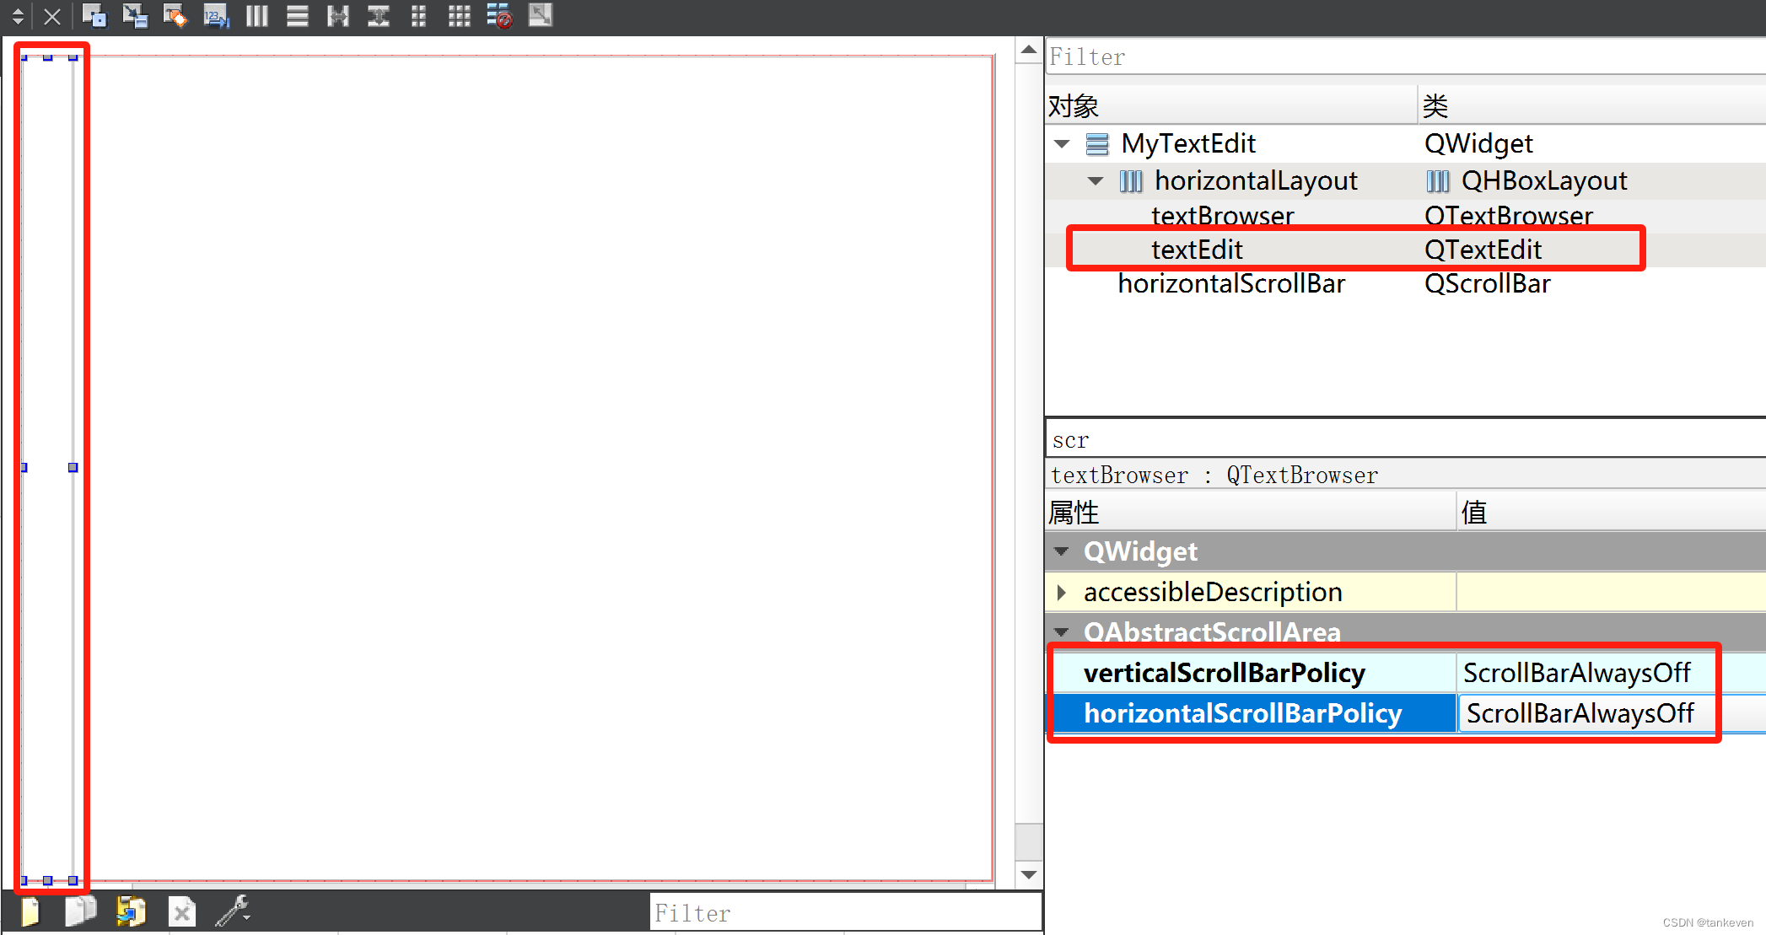Apply the horizontal layout toolbar icon
1766x935 pixels.
(x=256, y=15)
